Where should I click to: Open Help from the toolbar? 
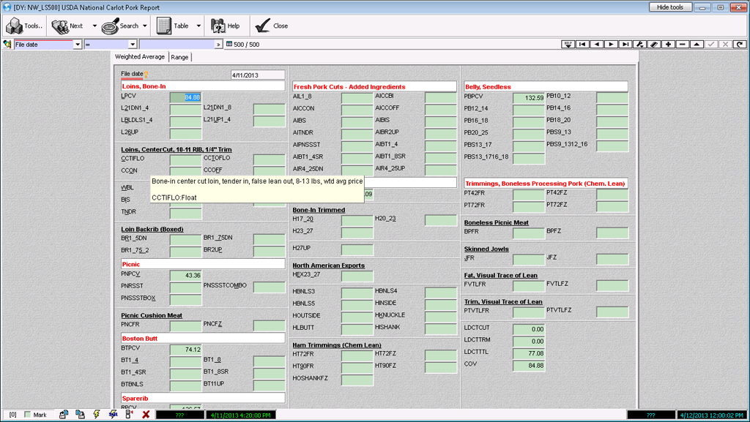point(226,26)
